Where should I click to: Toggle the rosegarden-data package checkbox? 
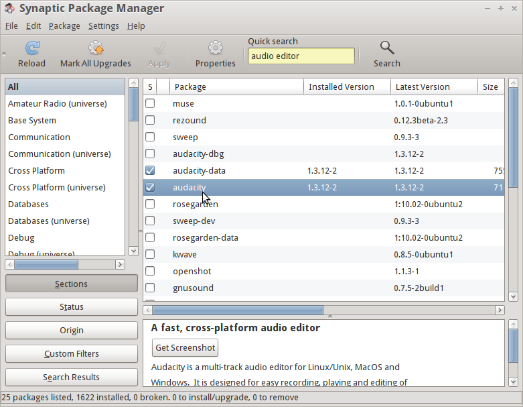(150, 237)
